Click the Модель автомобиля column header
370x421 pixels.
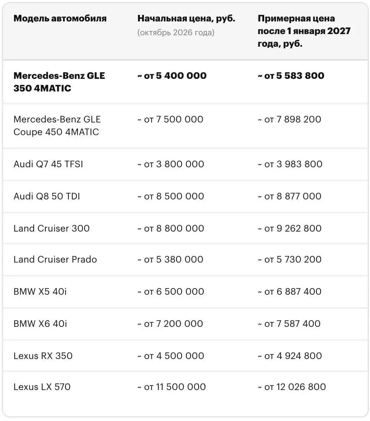pos(60,18)
